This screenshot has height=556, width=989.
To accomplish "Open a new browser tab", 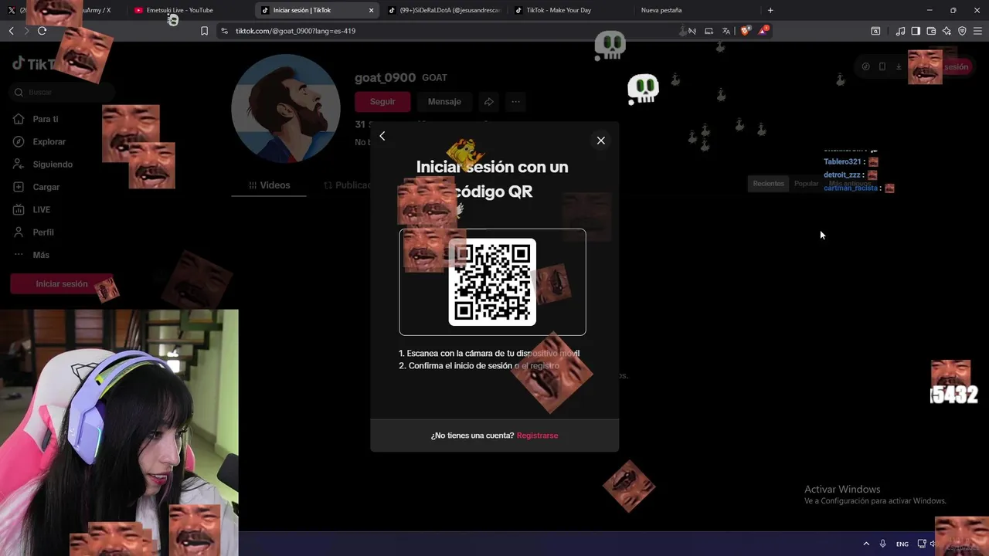I will point(770,10).
